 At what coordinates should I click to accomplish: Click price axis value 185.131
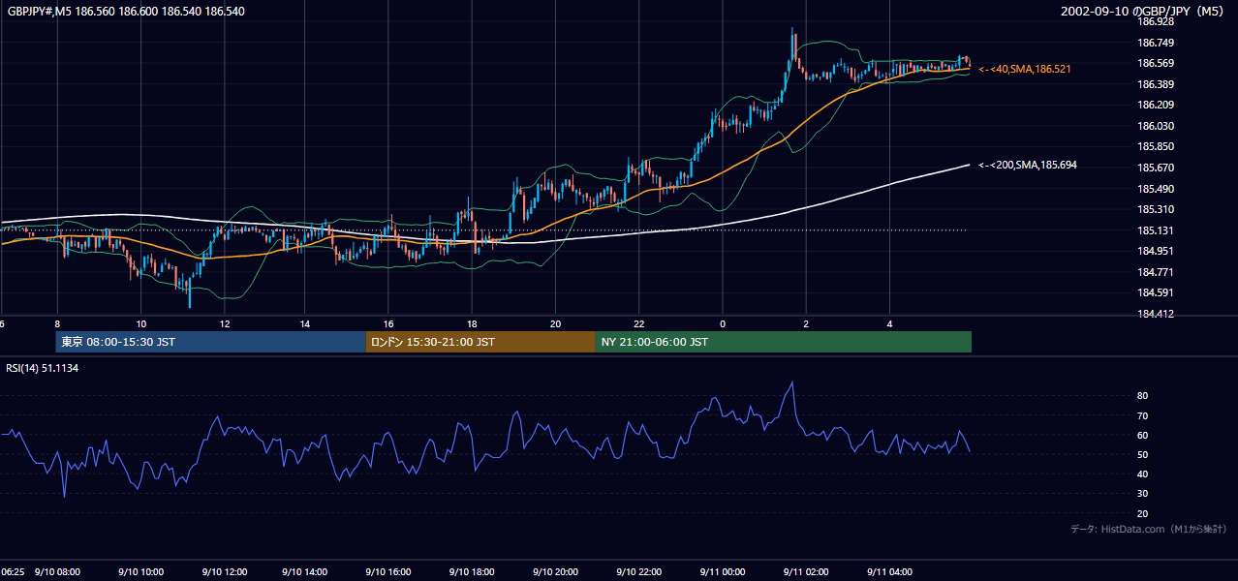(1156, 230)
